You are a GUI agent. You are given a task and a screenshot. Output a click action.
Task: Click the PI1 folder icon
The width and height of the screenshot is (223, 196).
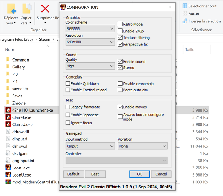[8, 81]
